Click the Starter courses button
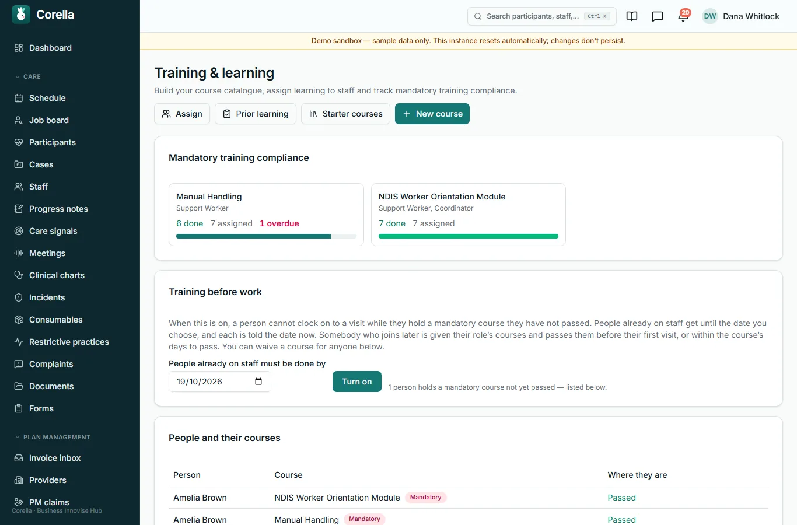Viewport: 797px width, 525px height. [x=345, y=114]
